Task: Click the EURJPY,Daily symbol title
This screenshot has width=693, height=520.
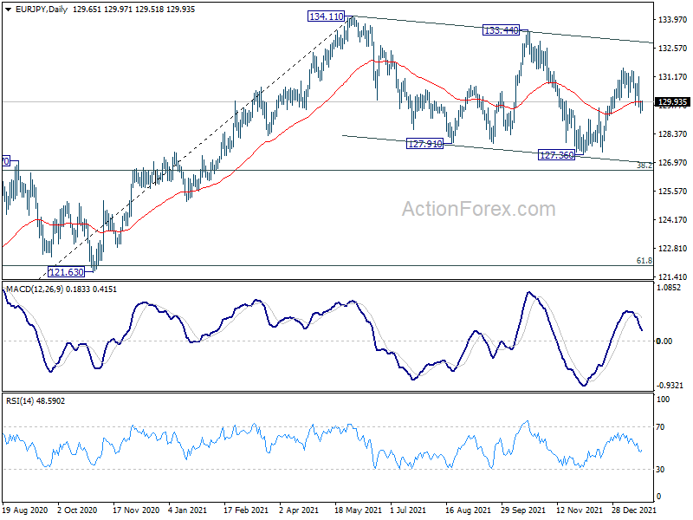Action: 42,10
